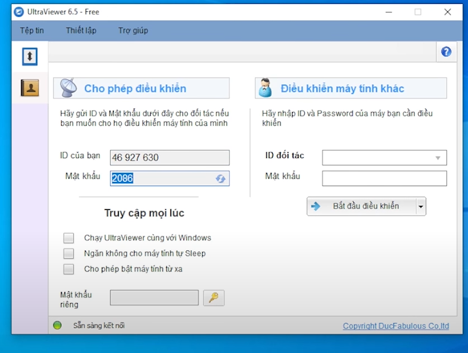The image size is (468, 353).
Task: Click the satellite dish icon
Action: (x=69, y=88)
